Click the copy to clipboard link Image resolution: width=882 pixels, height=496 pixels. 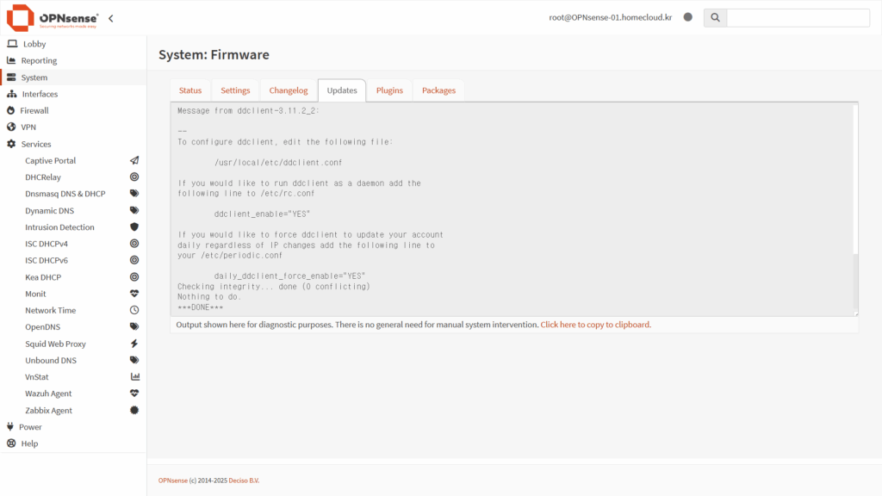point(595,325)
